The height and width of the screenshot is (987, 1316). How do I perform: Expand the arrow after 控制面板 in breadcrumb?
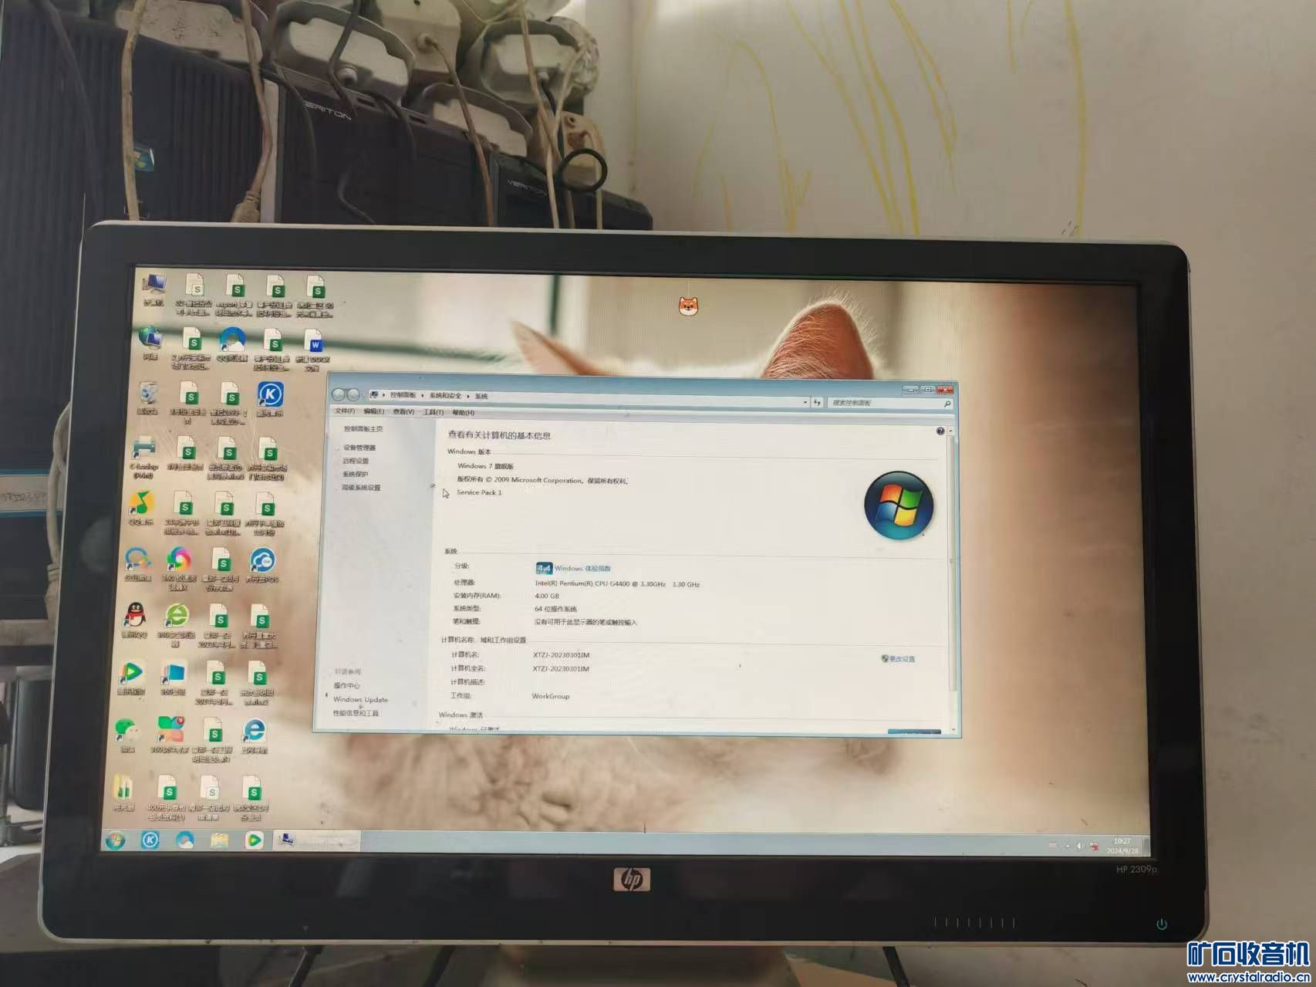point(422,396)
